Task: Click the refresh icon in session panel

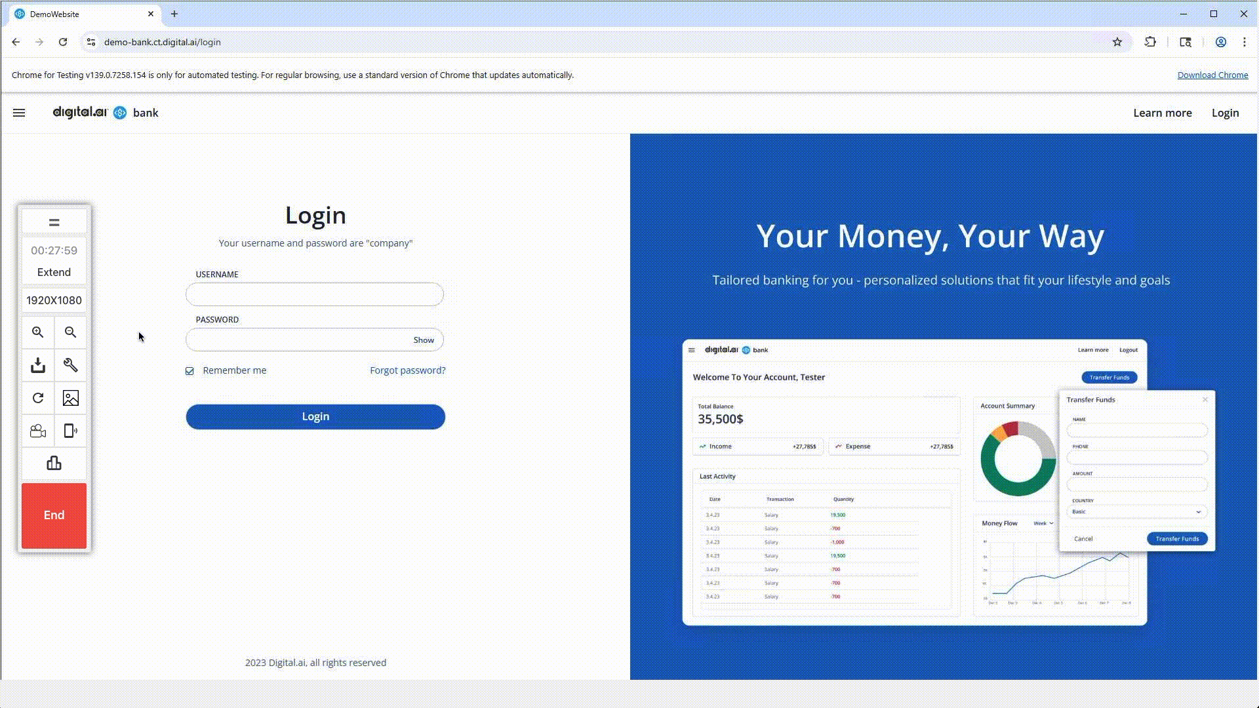Action: [x=38, y=398]
